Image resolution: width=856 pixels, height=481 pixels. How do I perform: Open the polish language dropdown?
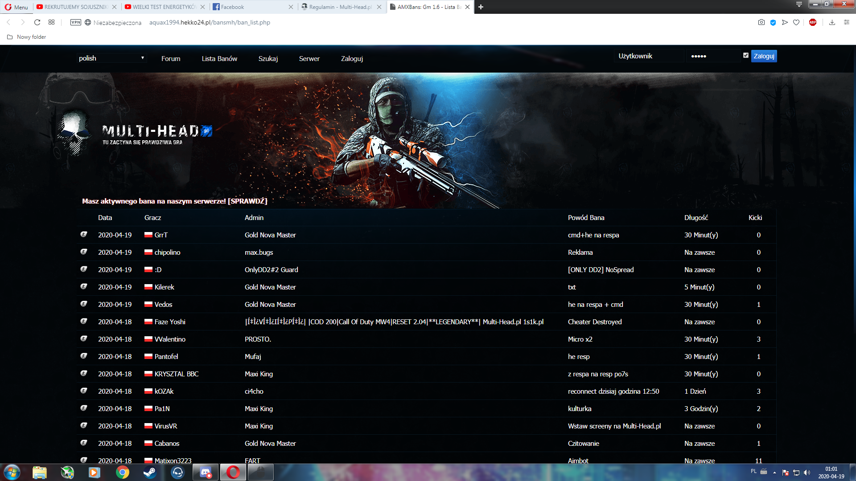(111, 58)
